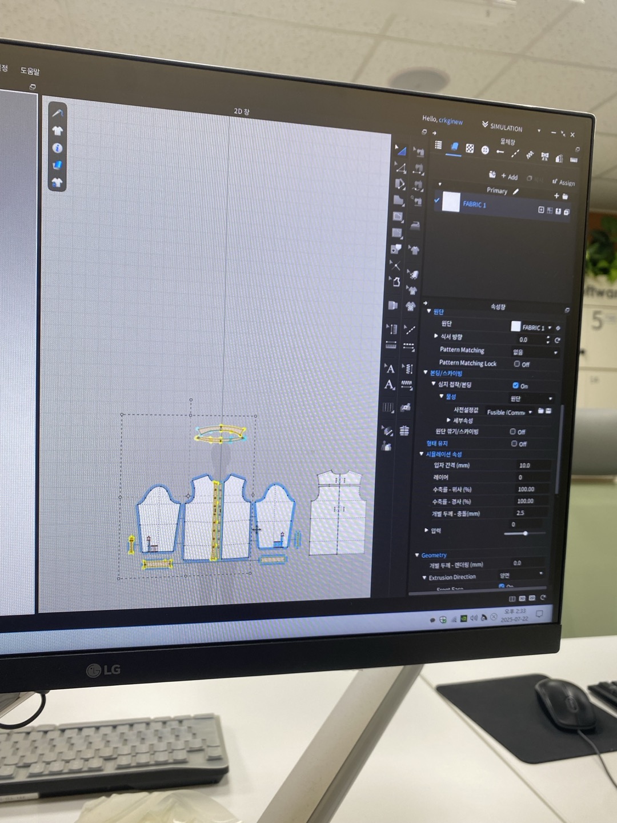Click the + Add fabric button
The height and width of the screenshot is (823, 617).
(x=508, y=177)
